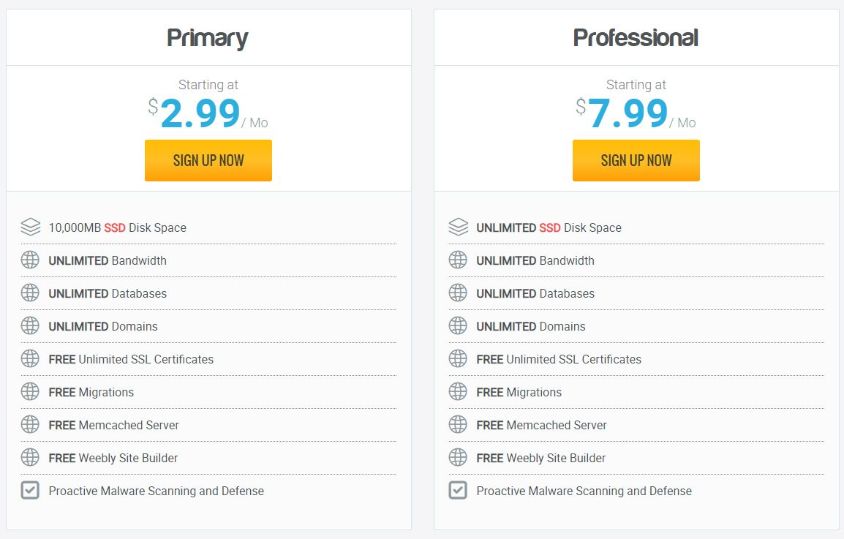844x539 pixels.
Task: Click the globe icon beside Primary Weebly Site Builder
Action: [30, 458]
